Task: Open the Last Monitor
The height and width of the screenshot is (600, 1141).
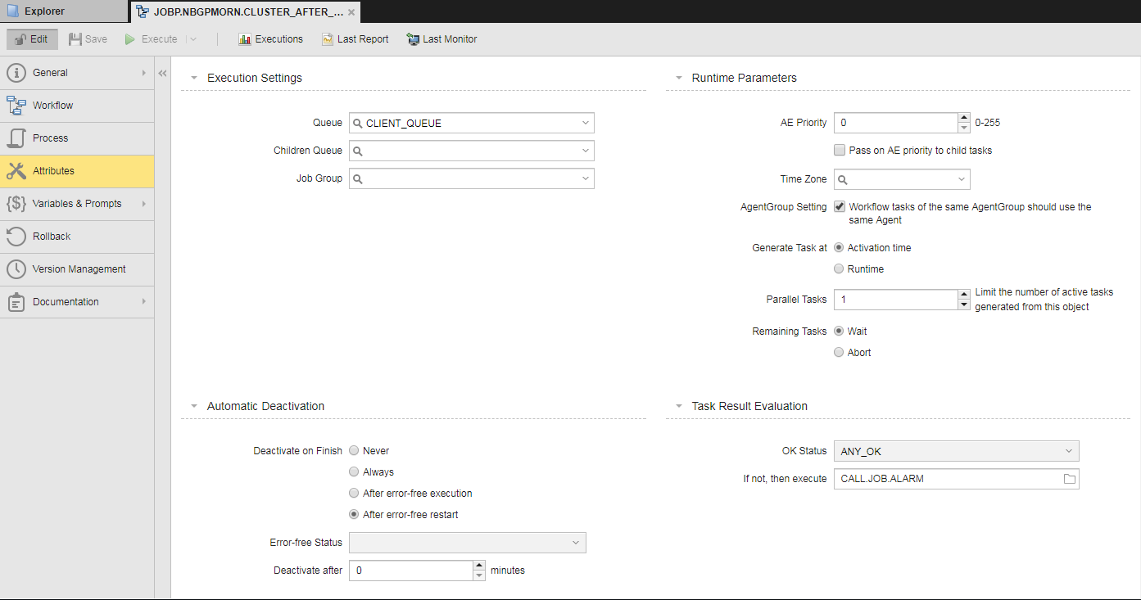Action: tap(441, 39)
